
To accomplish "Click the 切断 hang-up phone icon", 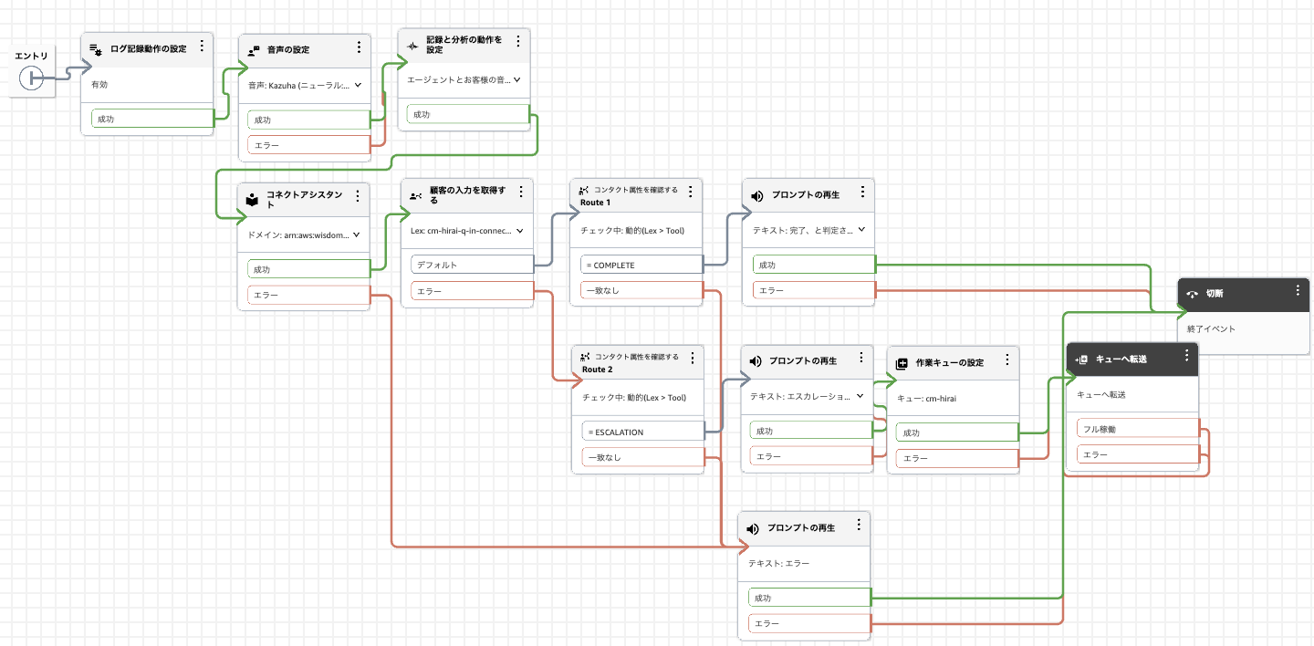I will [x=1192, y=295].
